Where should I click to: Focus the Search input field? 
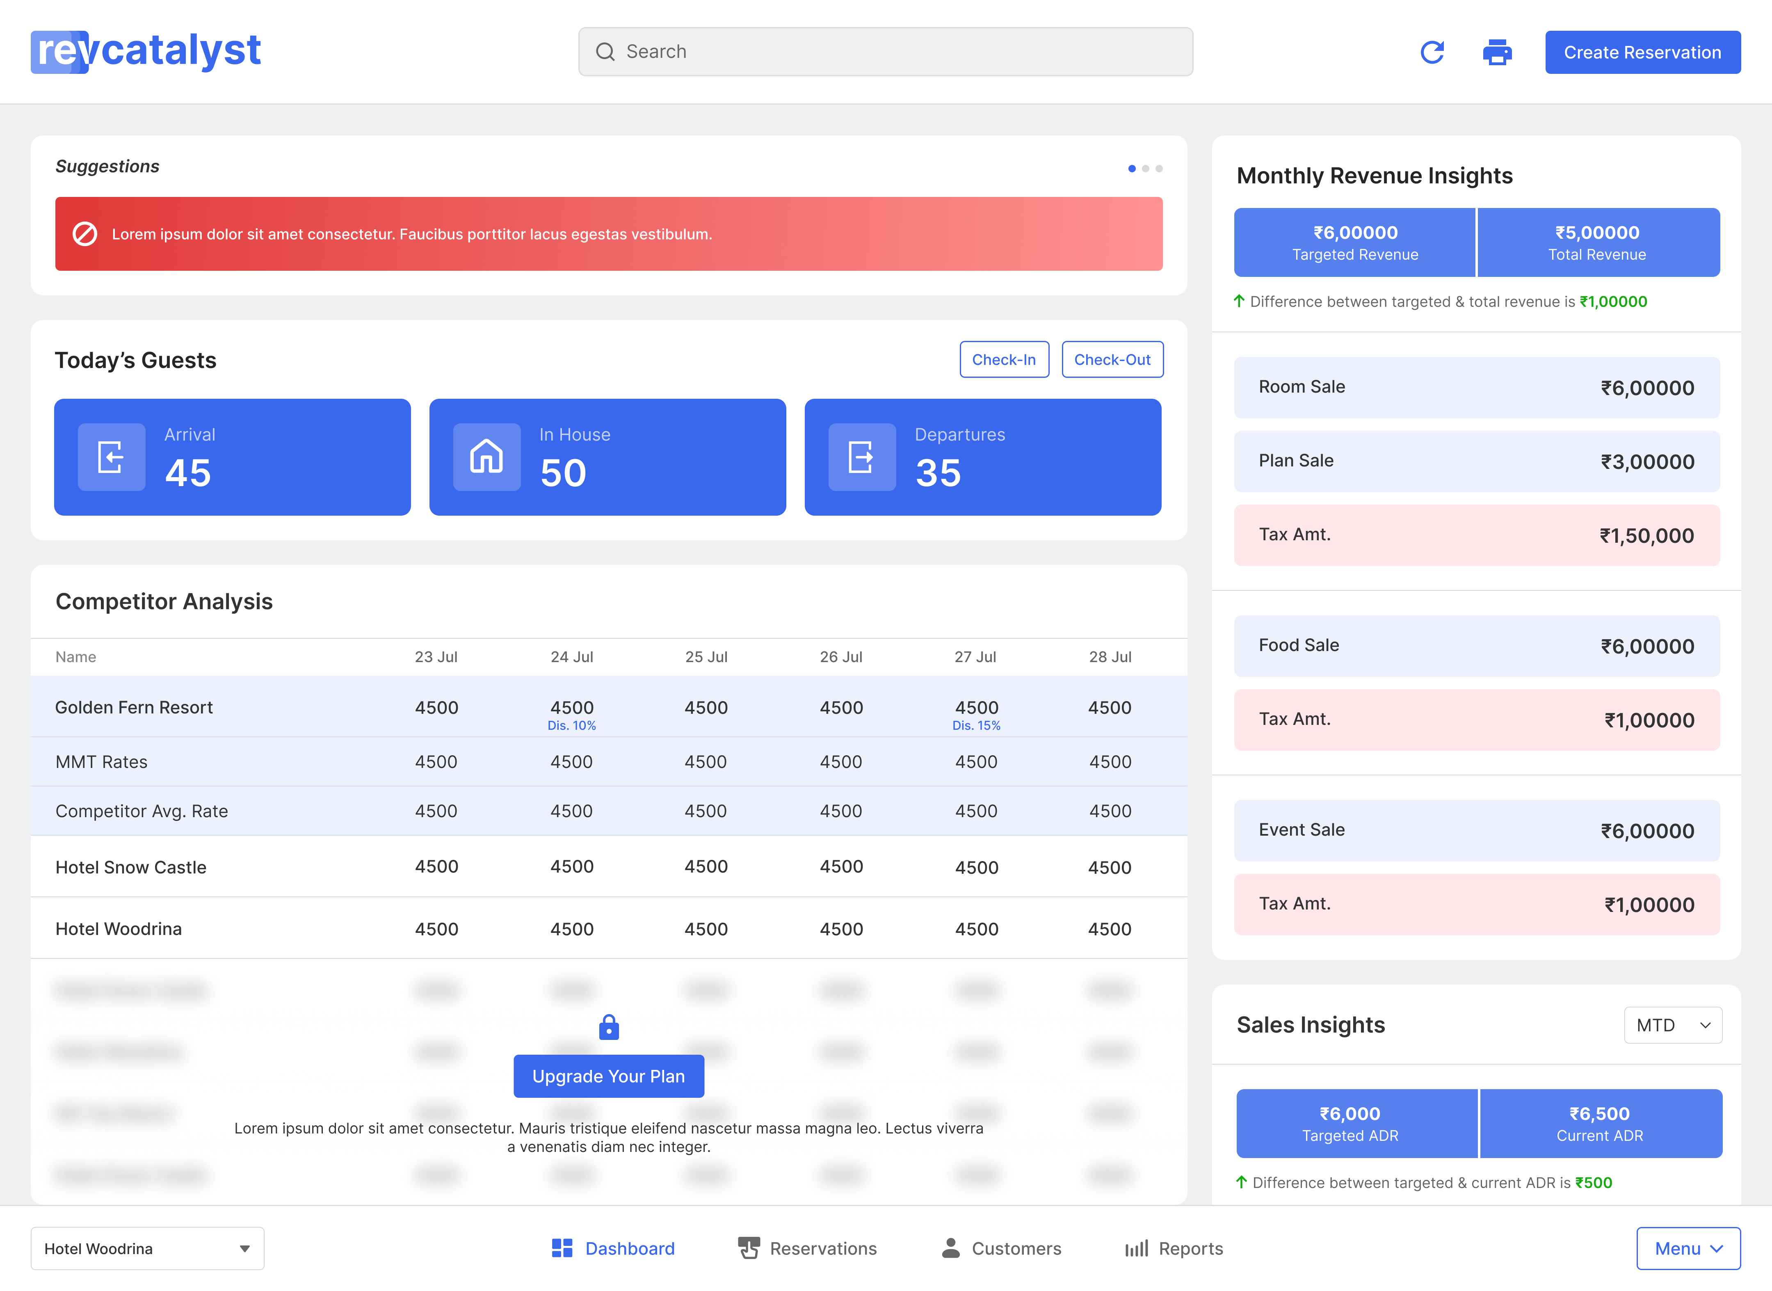click(885, 52)
